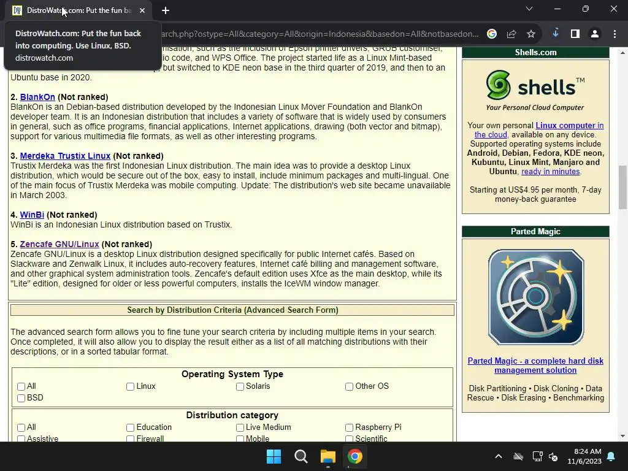628x471 pixels.
Task: Follow the 'Linux computer in the cloud' link
Action: click(x=539, y=130)
